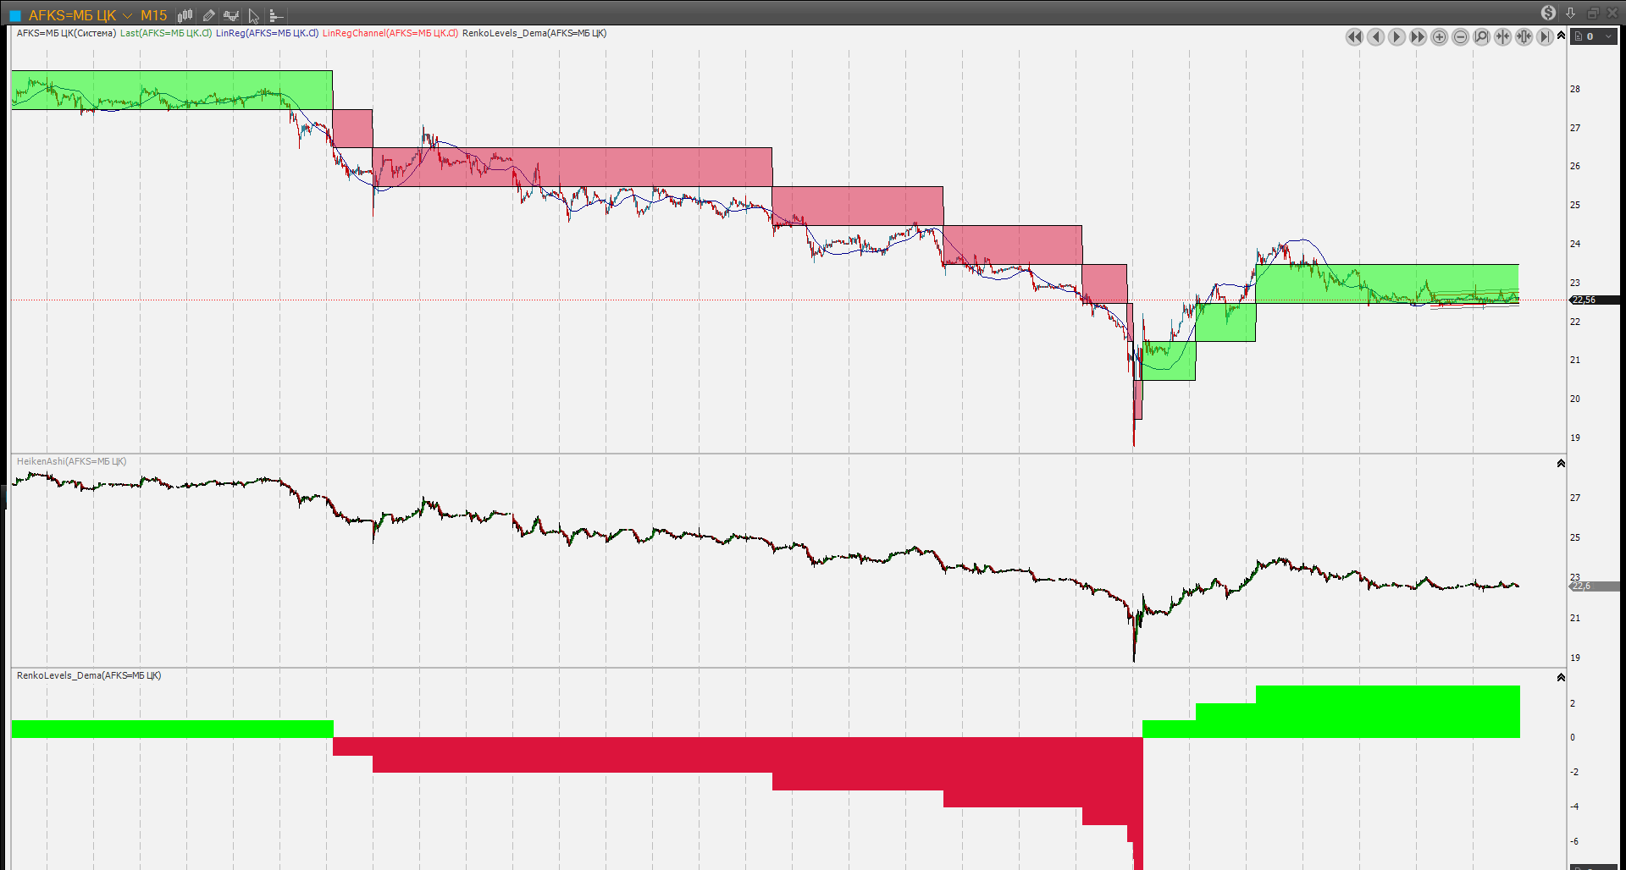Click the down arrow pin icon in title bar
The height and width of the screenshot is (870, 1626).
coord(1570,13)
